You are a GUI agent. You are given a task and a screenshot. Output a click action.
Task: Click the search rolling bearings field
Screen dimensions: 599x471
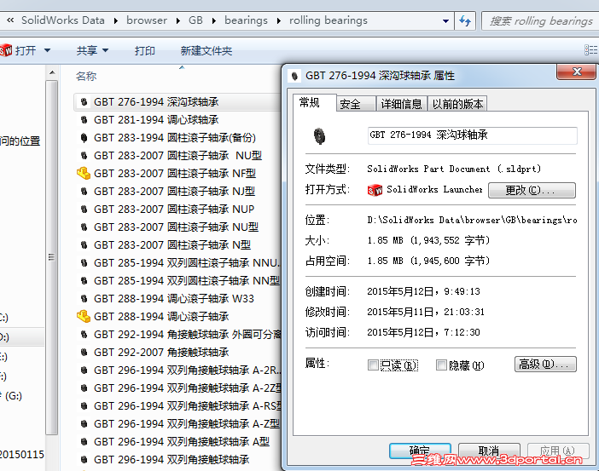coord(540,21)
